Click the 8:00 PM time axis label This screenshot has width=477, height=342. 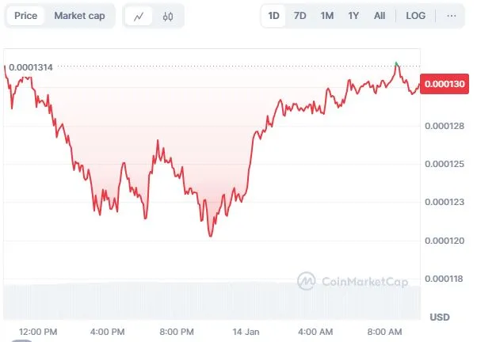tap(177, 332)
